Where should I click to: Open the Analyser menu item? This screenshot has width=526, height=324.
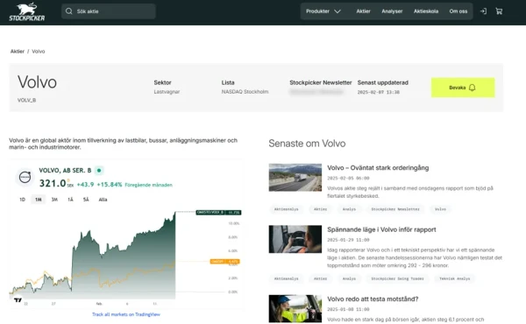[x=392, y=11]
